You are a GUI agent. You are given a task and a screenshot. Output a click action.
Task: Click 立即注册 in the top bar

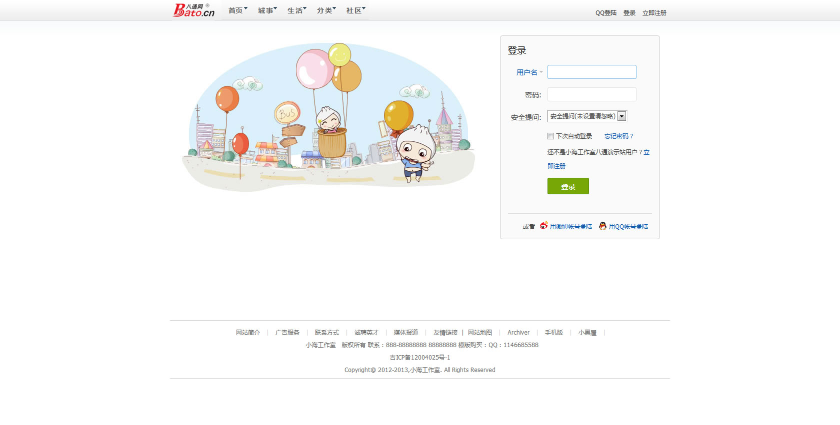654,13
